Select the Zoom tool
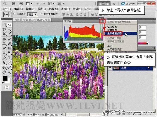 9,72
